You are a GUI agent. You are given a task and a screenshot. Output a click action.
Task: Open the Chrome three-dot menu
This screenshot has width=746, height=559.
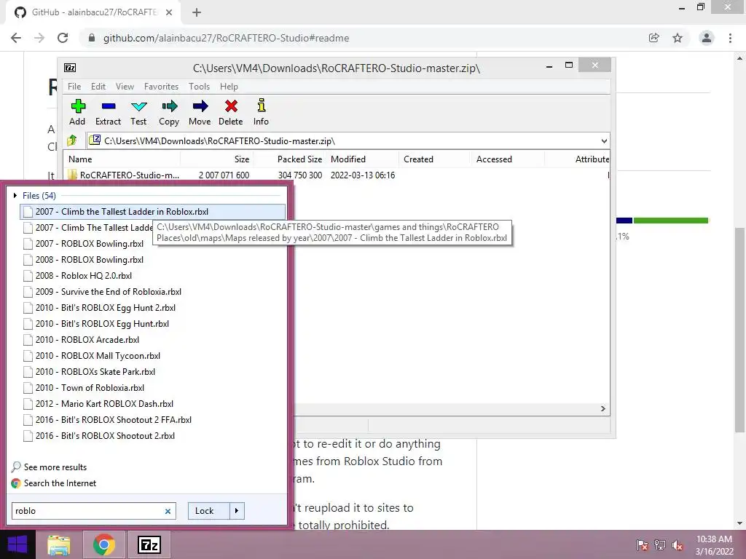[730, 38]
